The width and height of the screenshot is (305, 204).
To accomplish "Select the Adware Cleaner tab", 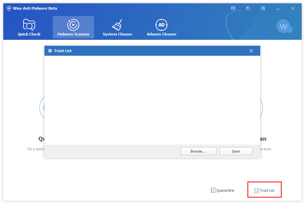I will click(x=161, y=27).
